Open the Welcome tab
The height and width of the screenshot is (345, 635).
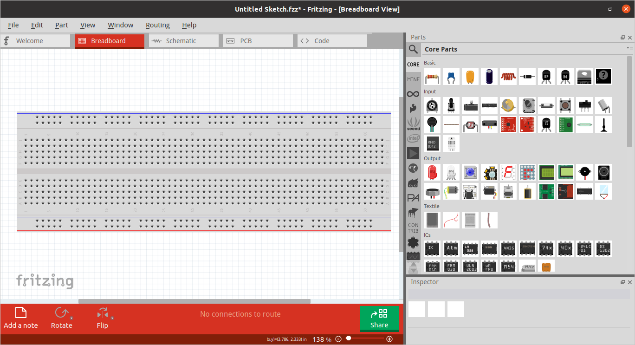coord(35,41)
